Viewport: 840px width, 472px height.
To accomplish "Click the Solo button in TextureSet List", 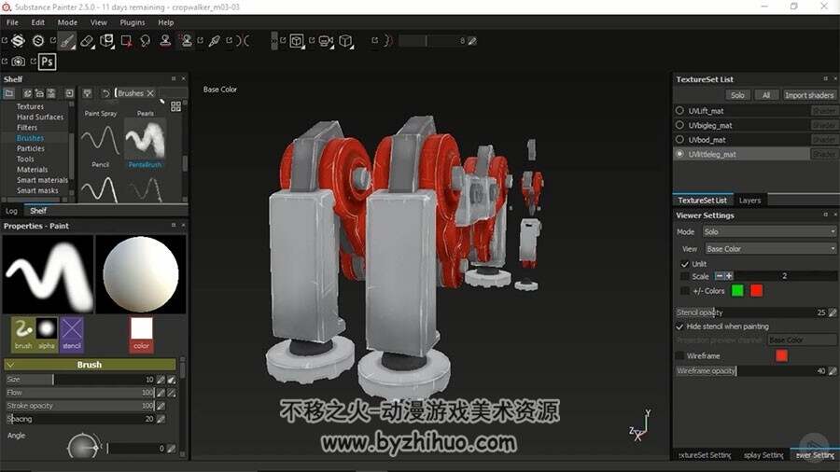I will [737, 95].
